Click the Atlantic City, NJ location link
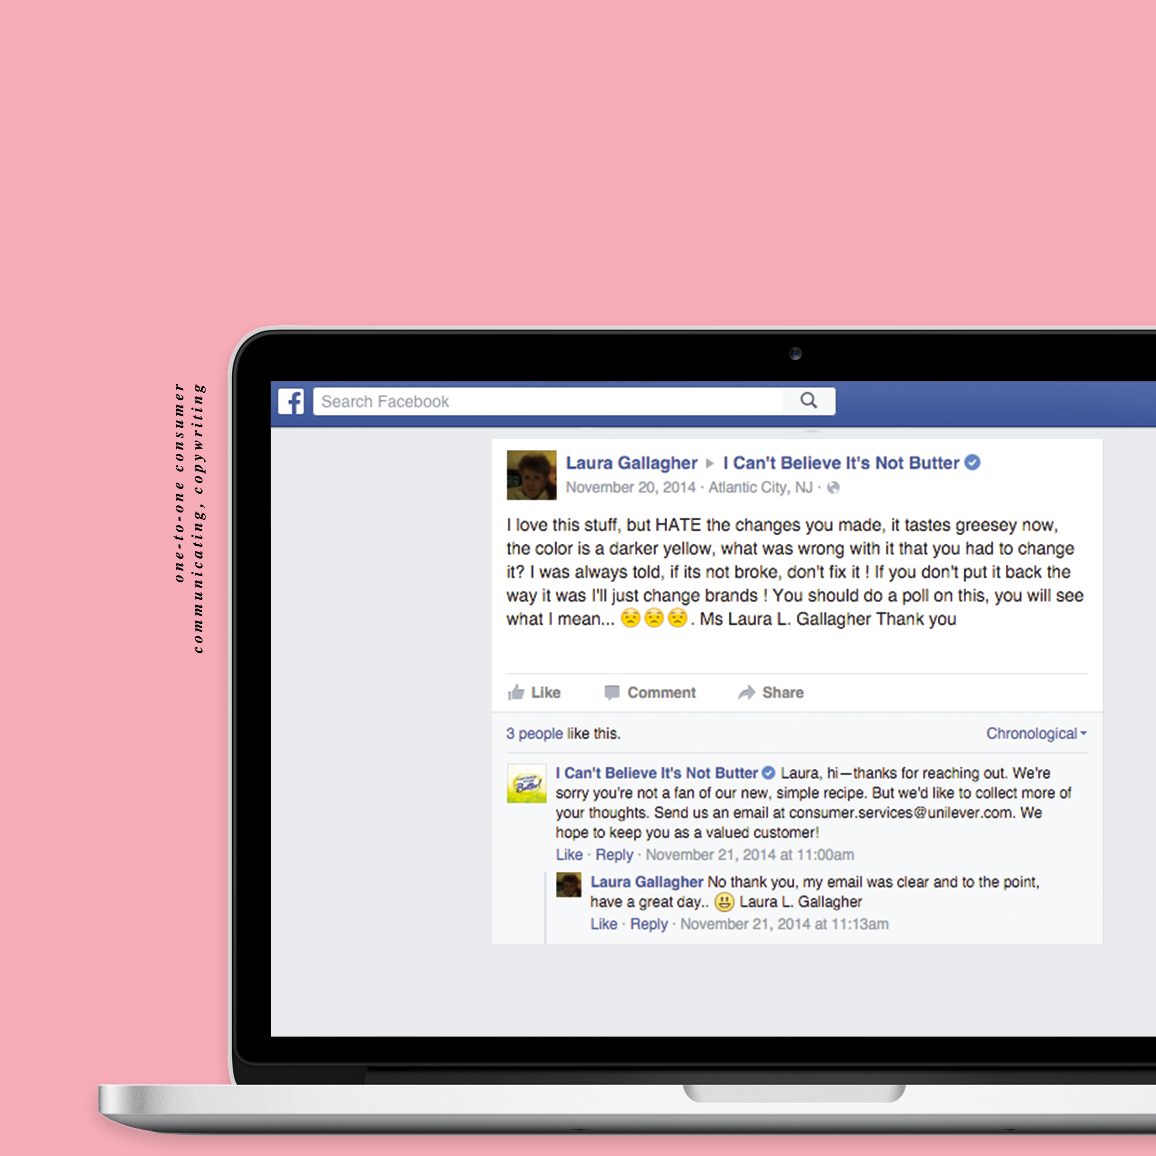Image resolution: width=1156 pixels, height=1156 pixels. pos(761,487)
